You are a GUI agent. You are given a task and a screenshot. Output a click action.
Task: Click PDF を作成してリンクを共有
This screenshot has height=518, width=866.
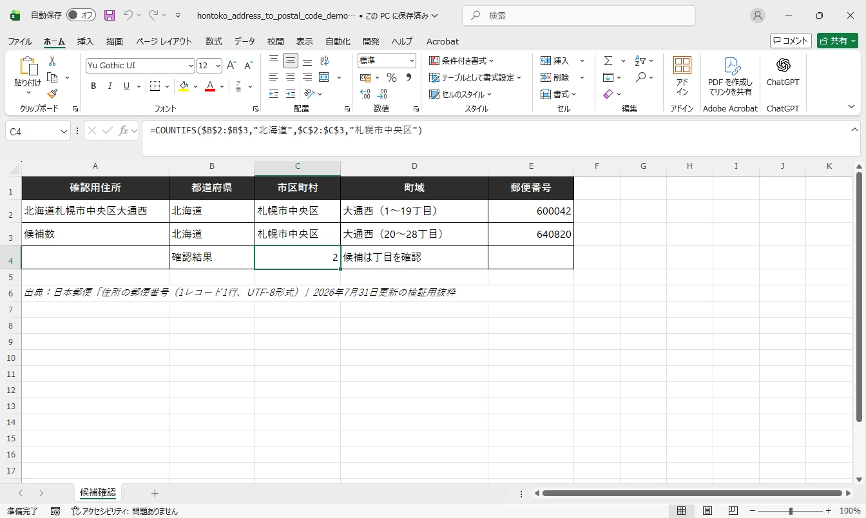point(730,76)
